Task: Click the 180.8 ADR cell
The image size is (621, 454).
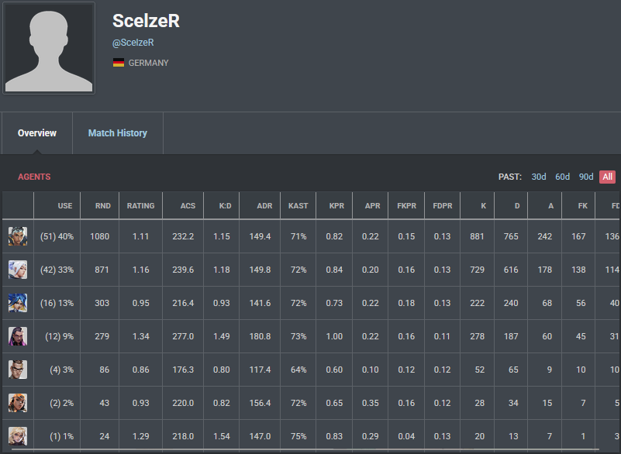Action: click(x=260, y=336)
